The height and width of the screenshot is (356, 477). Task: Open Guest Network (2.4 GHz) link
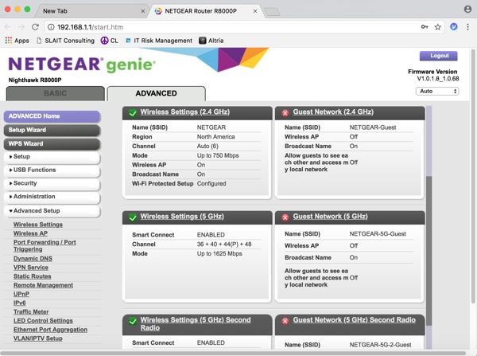[333, 111]
